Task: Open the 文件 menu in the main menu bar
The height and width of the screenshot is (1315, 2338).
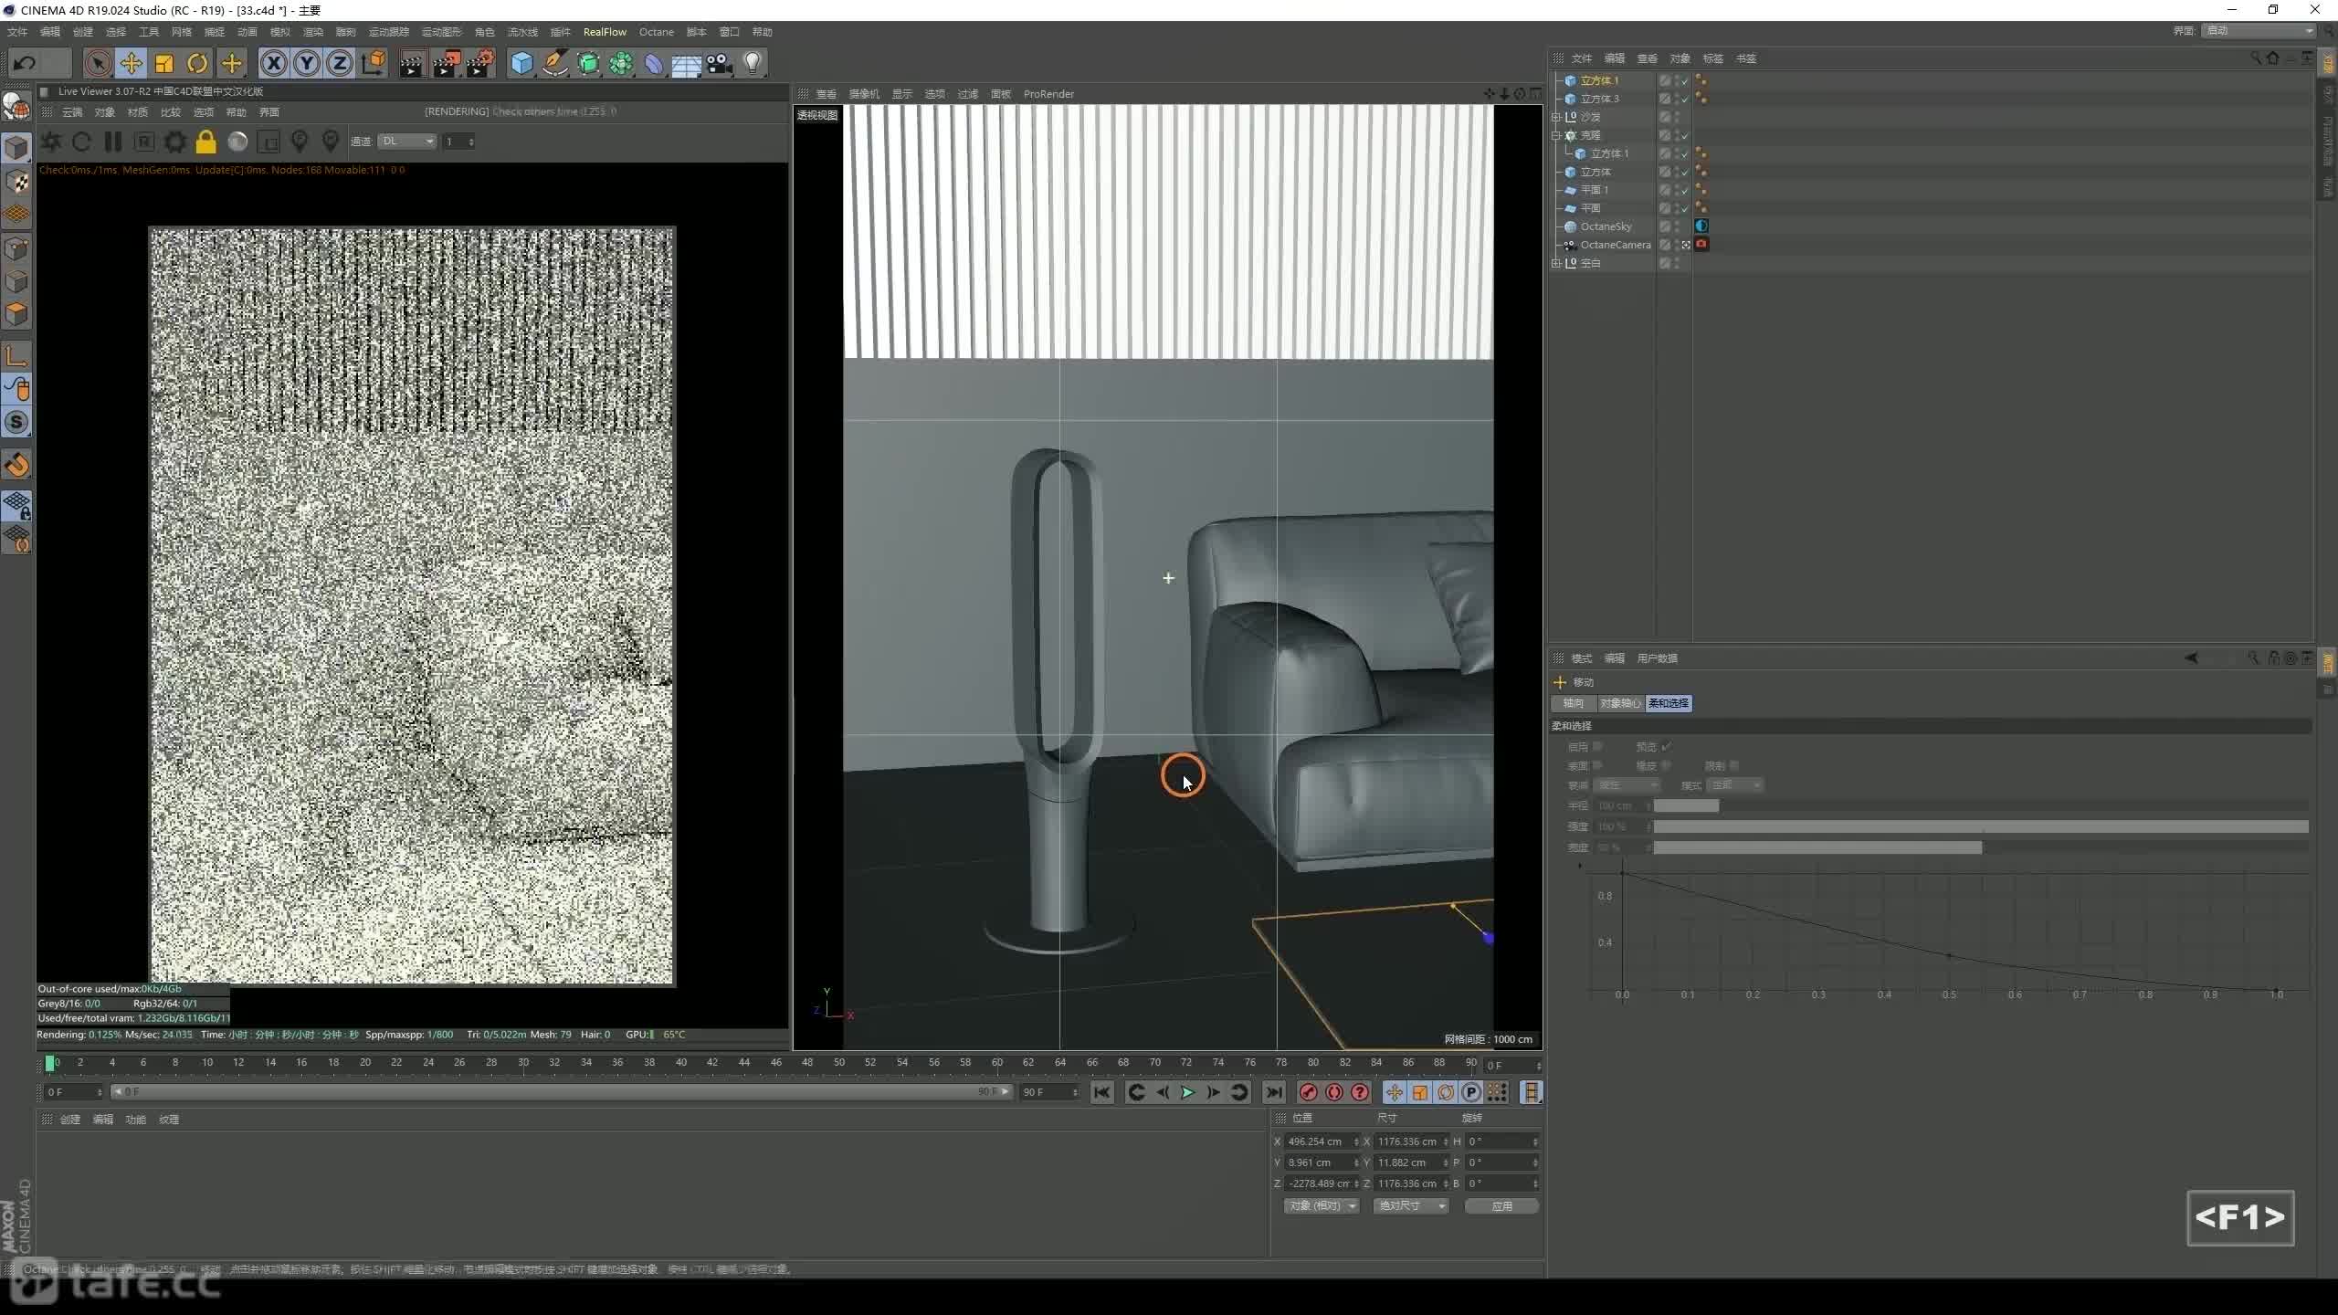Action: (17, 32)
